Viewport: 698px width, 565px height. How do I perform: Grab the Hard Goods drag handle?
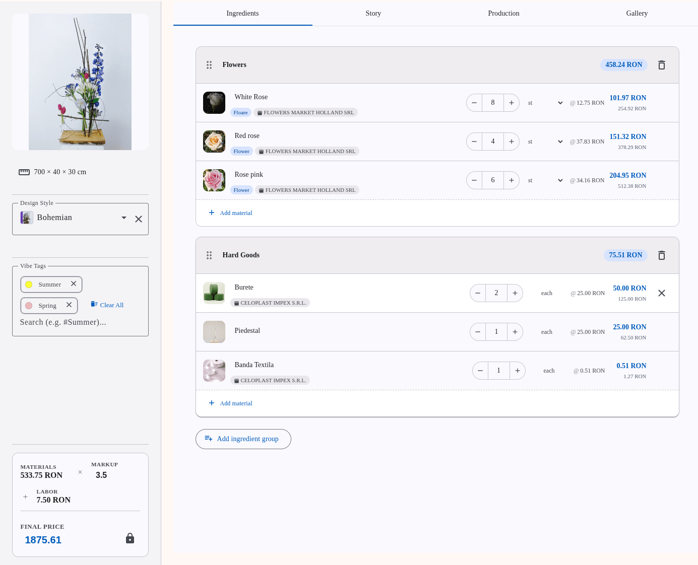(209, 255)
